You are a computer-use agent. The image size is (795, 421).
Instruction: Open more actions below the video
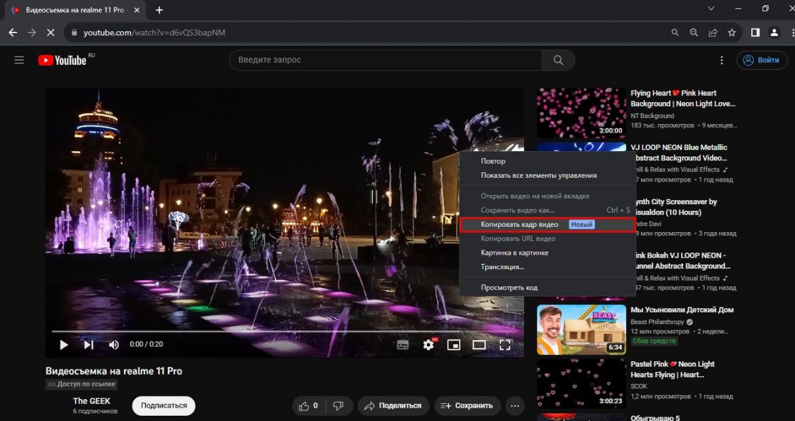pyautogui.click(x=514, y=406)
